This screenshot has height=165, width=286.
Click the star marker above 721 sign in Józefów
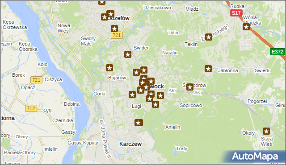click(114, 29)
